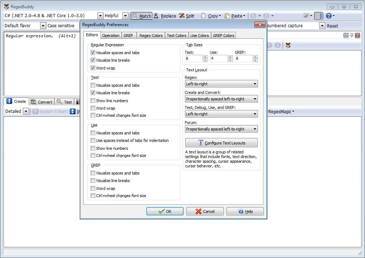The height and width of the screenshot is (258, 365).
Task: Click the Configure Text Layouts T icon
Action: 200,143
